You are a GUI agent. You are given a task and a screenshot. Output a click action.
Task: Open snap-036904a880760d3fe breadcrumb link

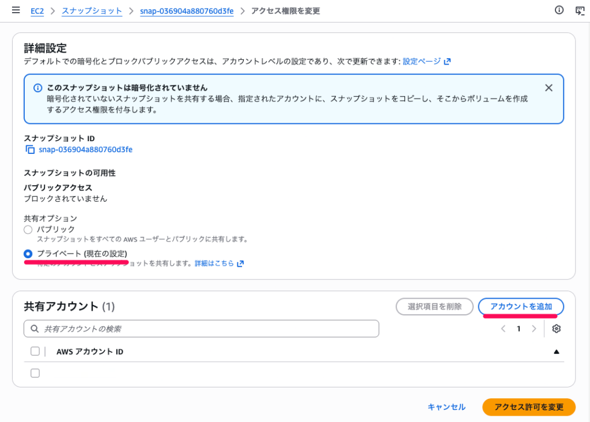(x=186, y=11)
